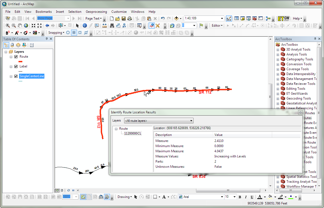
Task: Activate the Identify tool (blue i)
Action: pos(85,26)
